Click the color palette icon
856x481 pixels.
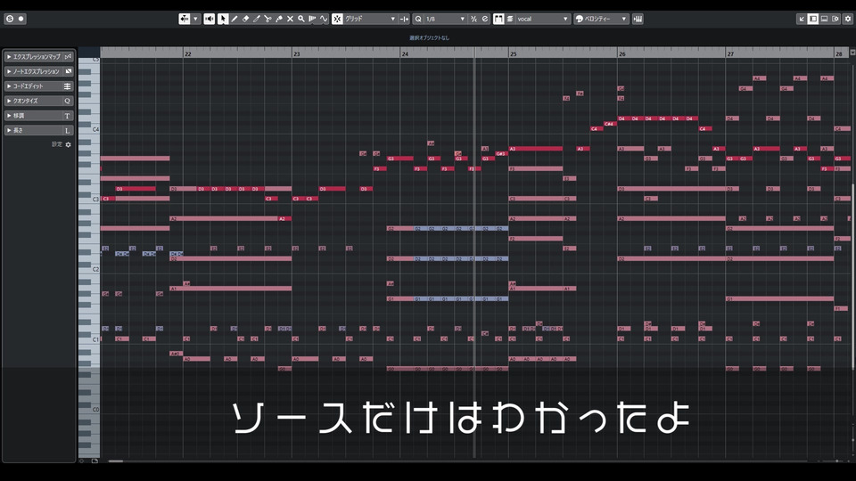tap(580, 19)
